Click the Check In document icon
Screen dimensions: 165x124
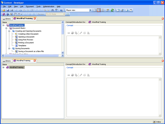(118, 10)
